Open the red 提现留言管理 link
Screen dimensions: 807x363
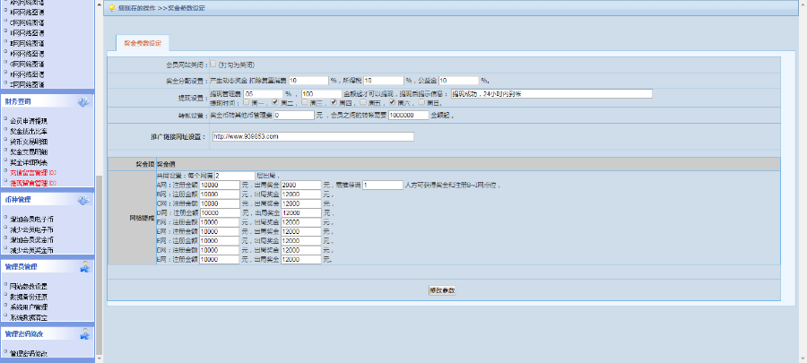(x=33, y=183)
